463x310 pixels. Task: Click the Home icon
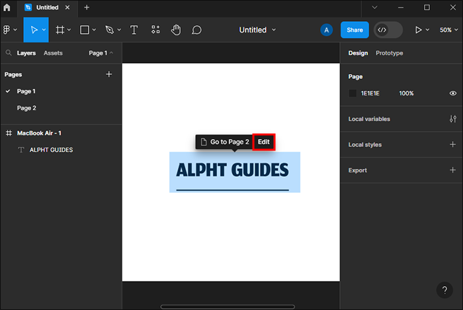click(x=7, y=7)
